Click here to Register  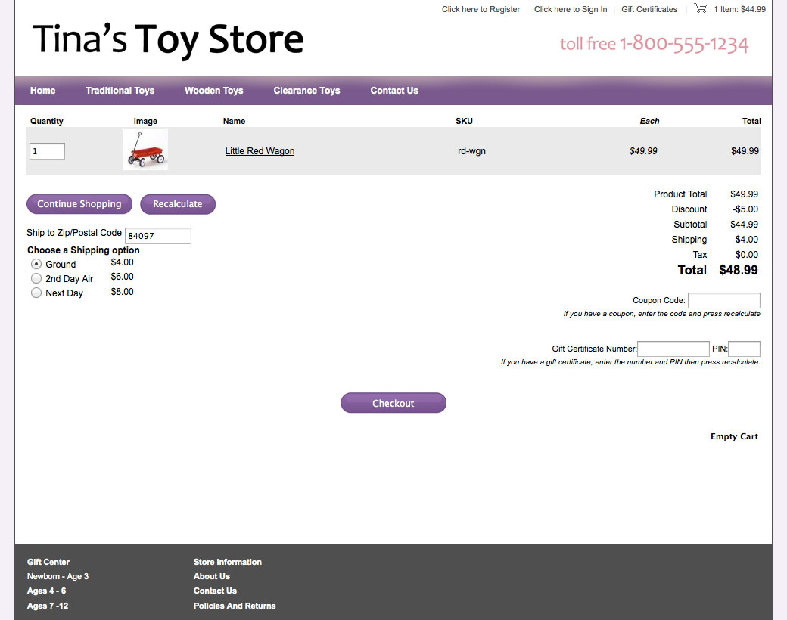pyautogui.click(x=481, y=9)
